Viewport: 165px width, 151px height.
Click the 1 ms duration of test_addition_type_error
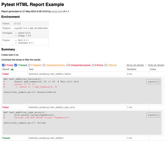click(137, 108)
